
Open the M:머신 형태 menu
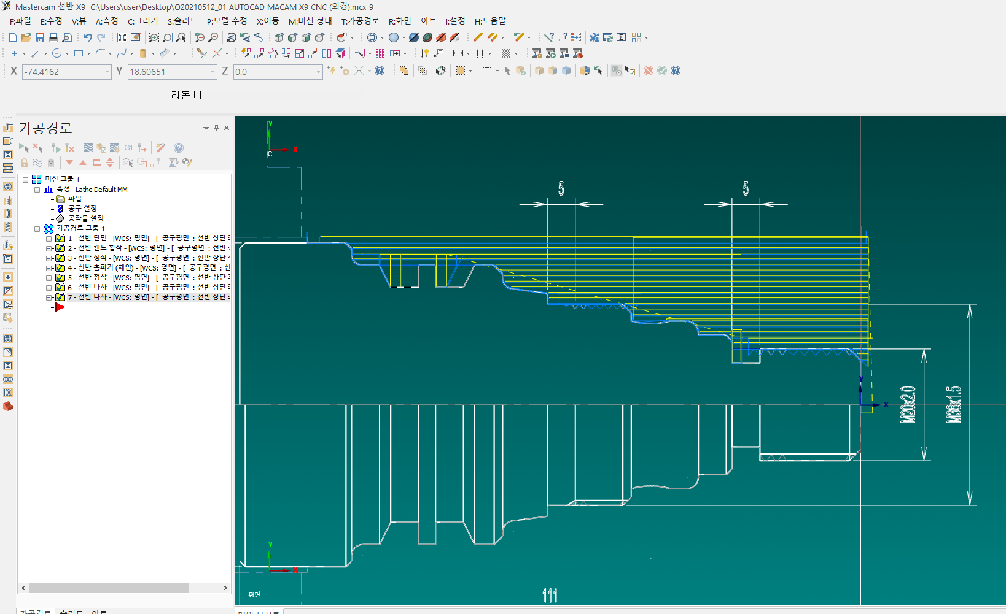coord(310,21)
